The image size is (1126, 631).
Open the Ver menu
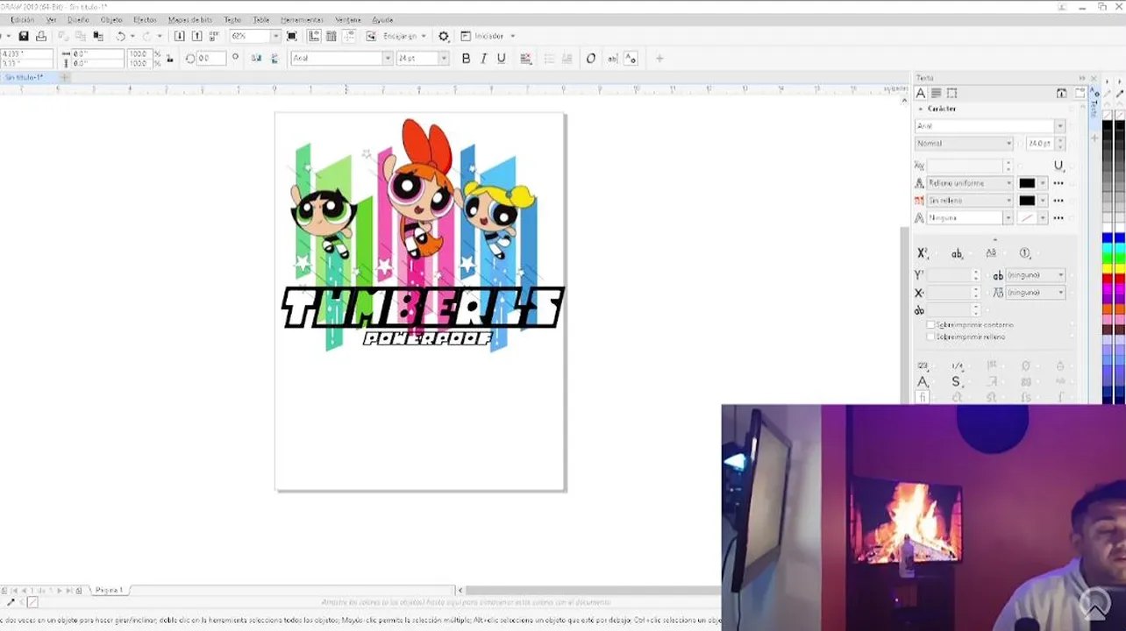tap(51, 19)
